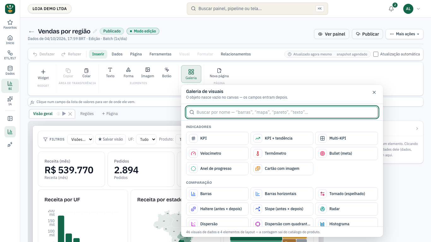
Task: Select the Tornado (espelhado) visual
Action: pyautogui.click(x=346, y=194)
